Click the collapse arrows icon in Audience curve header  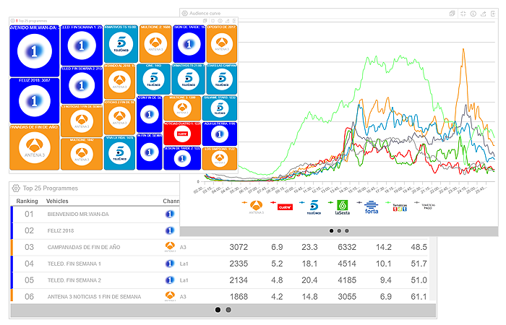click(x=462, y=13)
